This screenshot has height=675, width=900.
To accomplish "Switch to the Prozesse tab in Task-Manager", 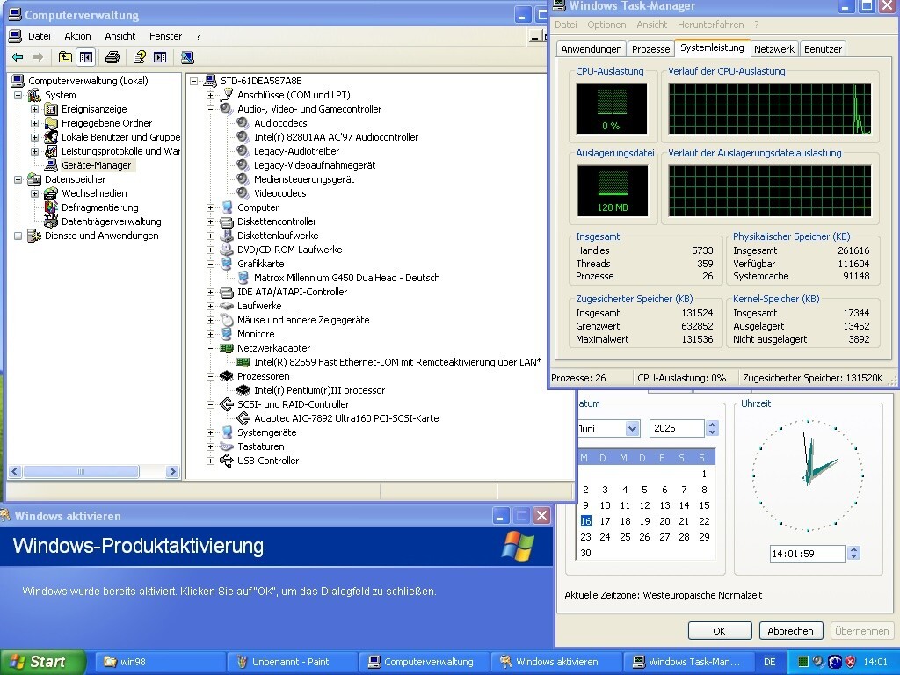I will click(651, 49).
